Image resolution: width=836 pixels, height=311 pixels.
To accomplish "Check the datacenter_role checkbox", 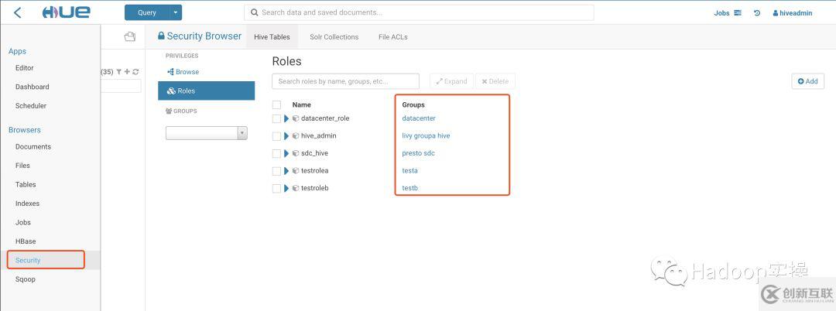I will [x=276, y=118].
